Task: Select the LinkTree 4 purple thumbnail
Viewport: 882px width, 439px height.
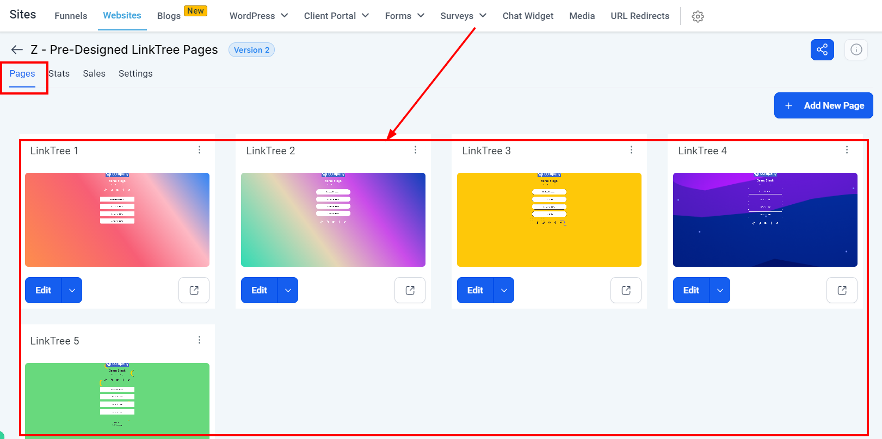Action: click(765, 220)
